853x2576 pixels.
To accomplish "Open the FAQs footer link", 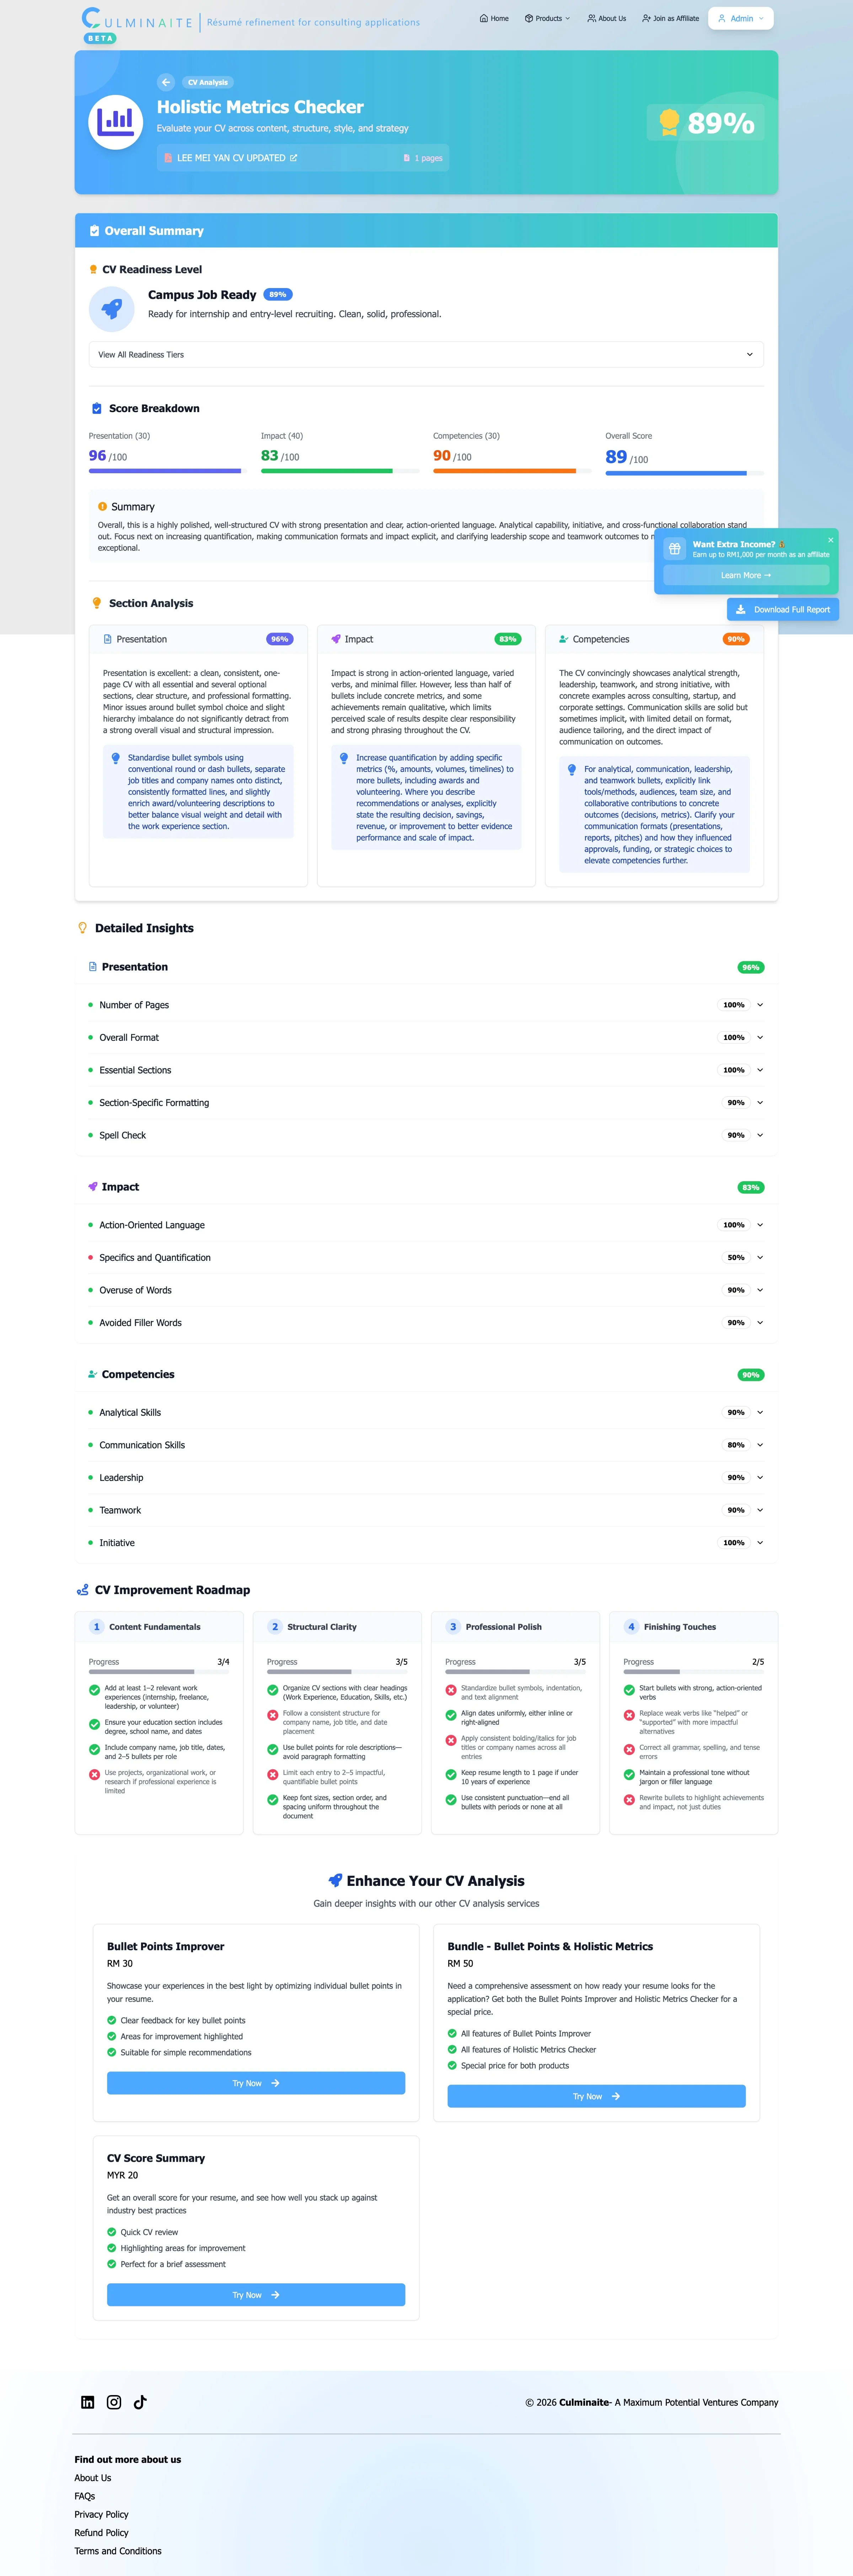I will pyautogui.click(x=85, y=2496).
